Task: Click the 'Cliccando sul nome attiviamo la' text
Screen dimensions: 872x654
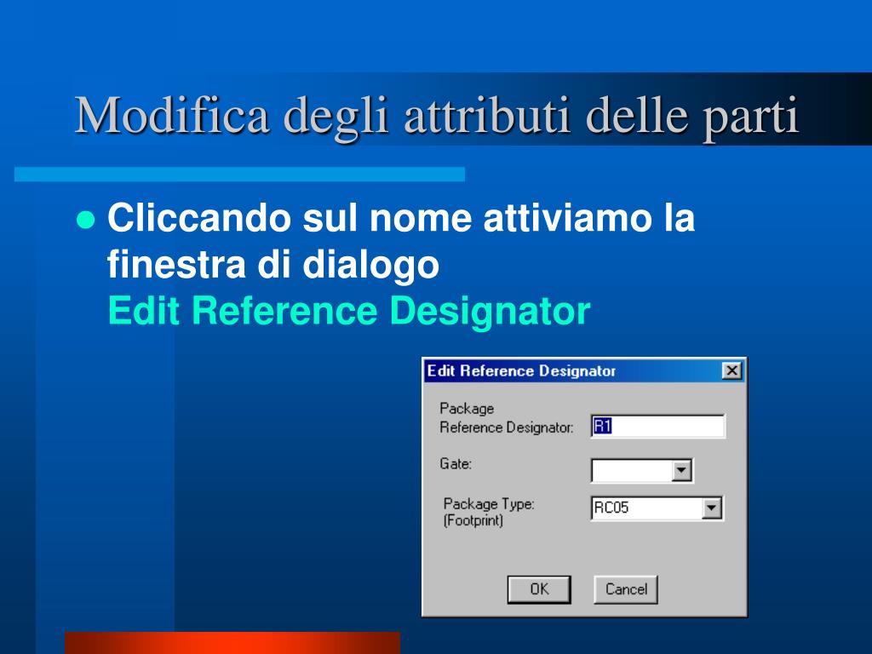Action: [x=401, y=217]
